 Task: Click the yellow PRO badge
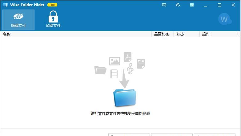[52, 5]
